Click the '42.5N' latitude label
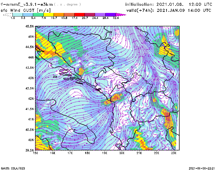Image resolution: width=221 pixels, height=170 pixels. click(30, 88)
